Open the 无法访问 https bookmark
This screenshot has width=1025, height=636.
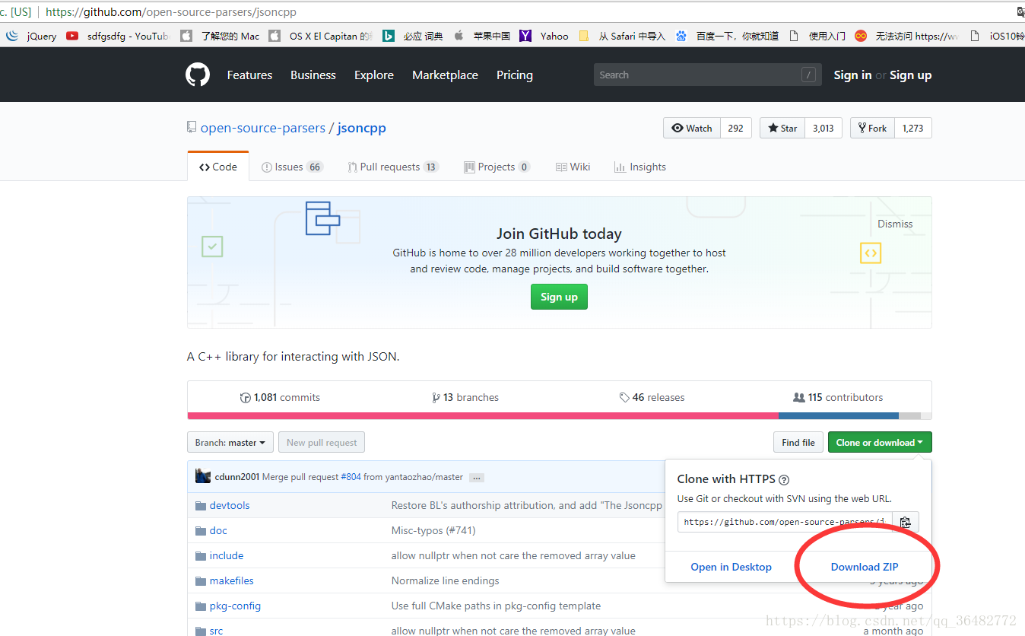coord(907,36)
